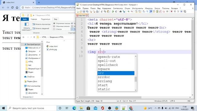
Task: Click HTML in the Explorer address path
Action: pos(44,37)
